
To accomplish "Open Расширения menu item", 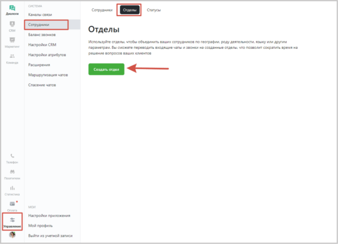I will pos(39,65).
